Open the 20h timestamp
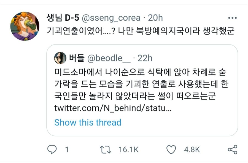This screenshot has height=163, width=248. click(155, 18)
